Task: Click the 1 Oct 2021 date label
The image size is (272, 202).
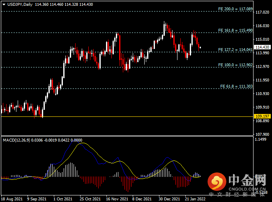Action: click(x=63, y=199)
